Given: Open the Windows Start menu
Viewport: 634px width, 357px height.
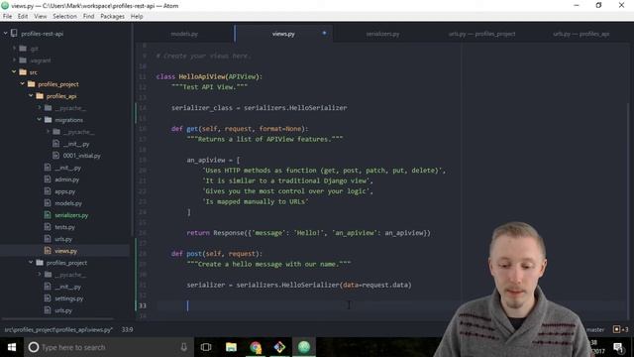Looking at the screenshot, I should [12, 347].
